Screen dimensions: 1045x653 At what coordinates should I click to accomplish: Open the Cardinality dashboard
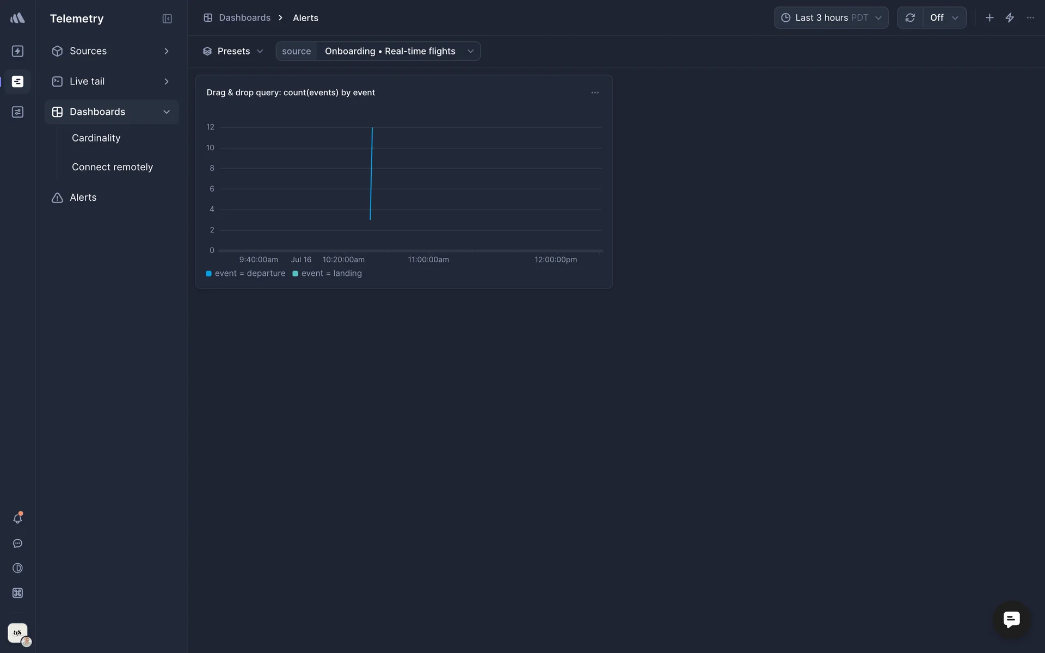96,138
